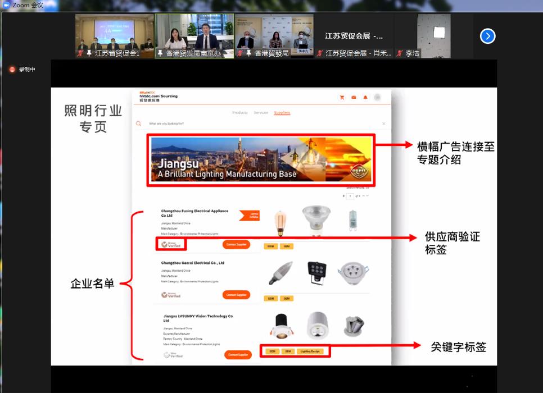Click the hktdc.com Sourcing logo
The image size is (543, 393).
point(159,97)
